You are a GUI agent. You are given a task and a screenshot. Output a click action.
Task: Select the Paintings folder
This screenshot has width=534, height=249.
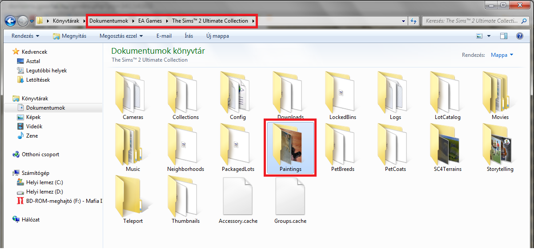(290, 148)
